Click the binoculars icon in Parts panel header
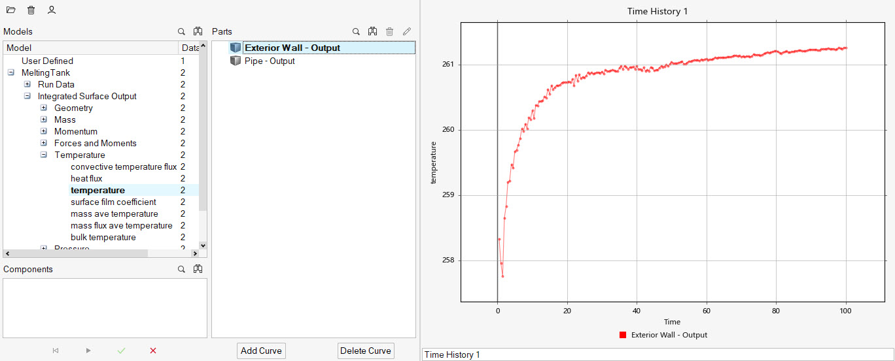The image size is (895, 361). point(372,31)
